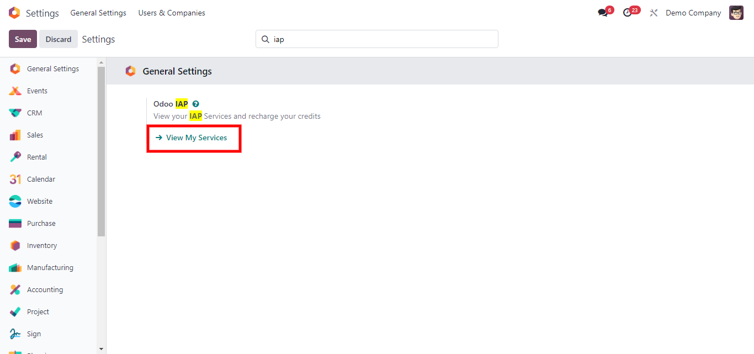This screenshot has height=354, width=754.
Task: Click the sidebar scrollbar up arrow
Action: click(x=101, y=62)
